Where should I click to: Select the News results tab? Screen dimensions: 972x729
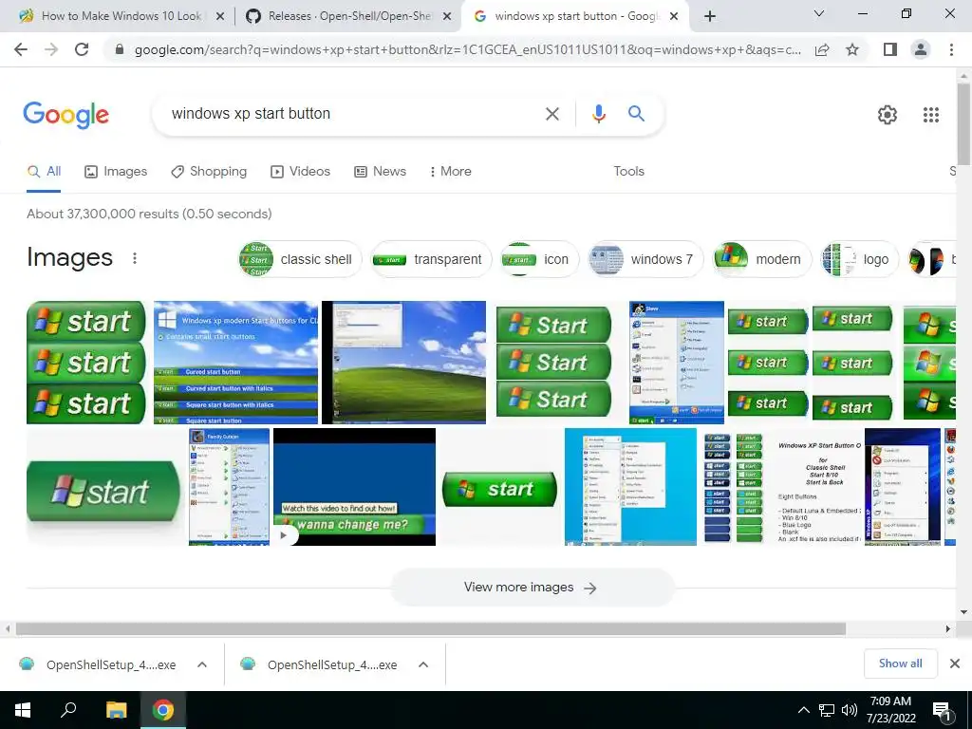point(380,171)
